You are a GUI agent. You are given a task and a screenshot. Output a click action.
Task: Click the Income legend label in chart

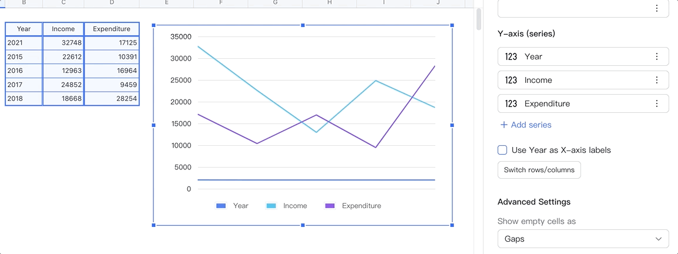tap(295, 206)
